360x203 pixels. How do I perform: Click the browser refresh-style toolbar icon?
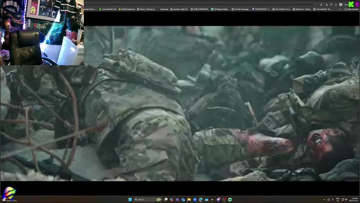(x=321, y=5)
